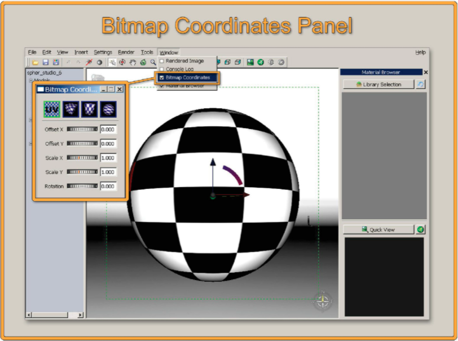Uncheck the Bitmap Coordinates menu entry

point(187,77)
